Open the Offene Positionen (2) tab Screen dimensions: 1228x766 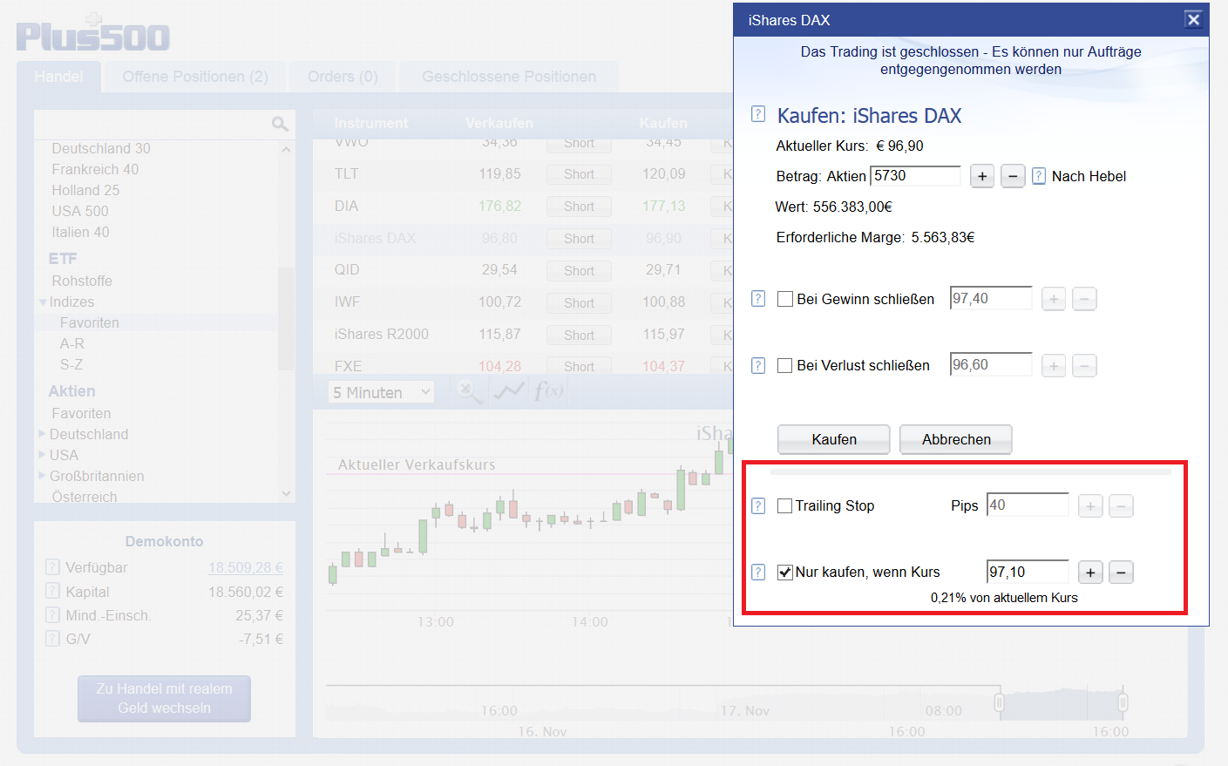pyautogui.click(x=195, y=77)
